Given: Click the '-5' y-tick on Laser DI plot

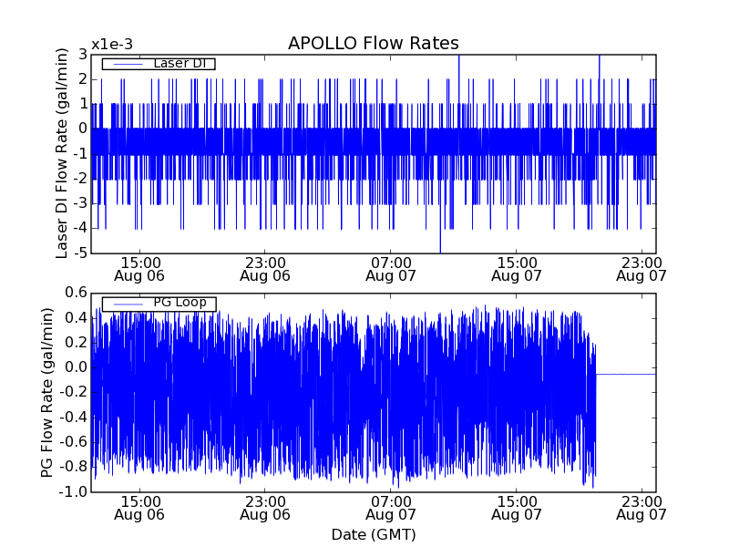Looking at the screenshot, I should [79, 253].
